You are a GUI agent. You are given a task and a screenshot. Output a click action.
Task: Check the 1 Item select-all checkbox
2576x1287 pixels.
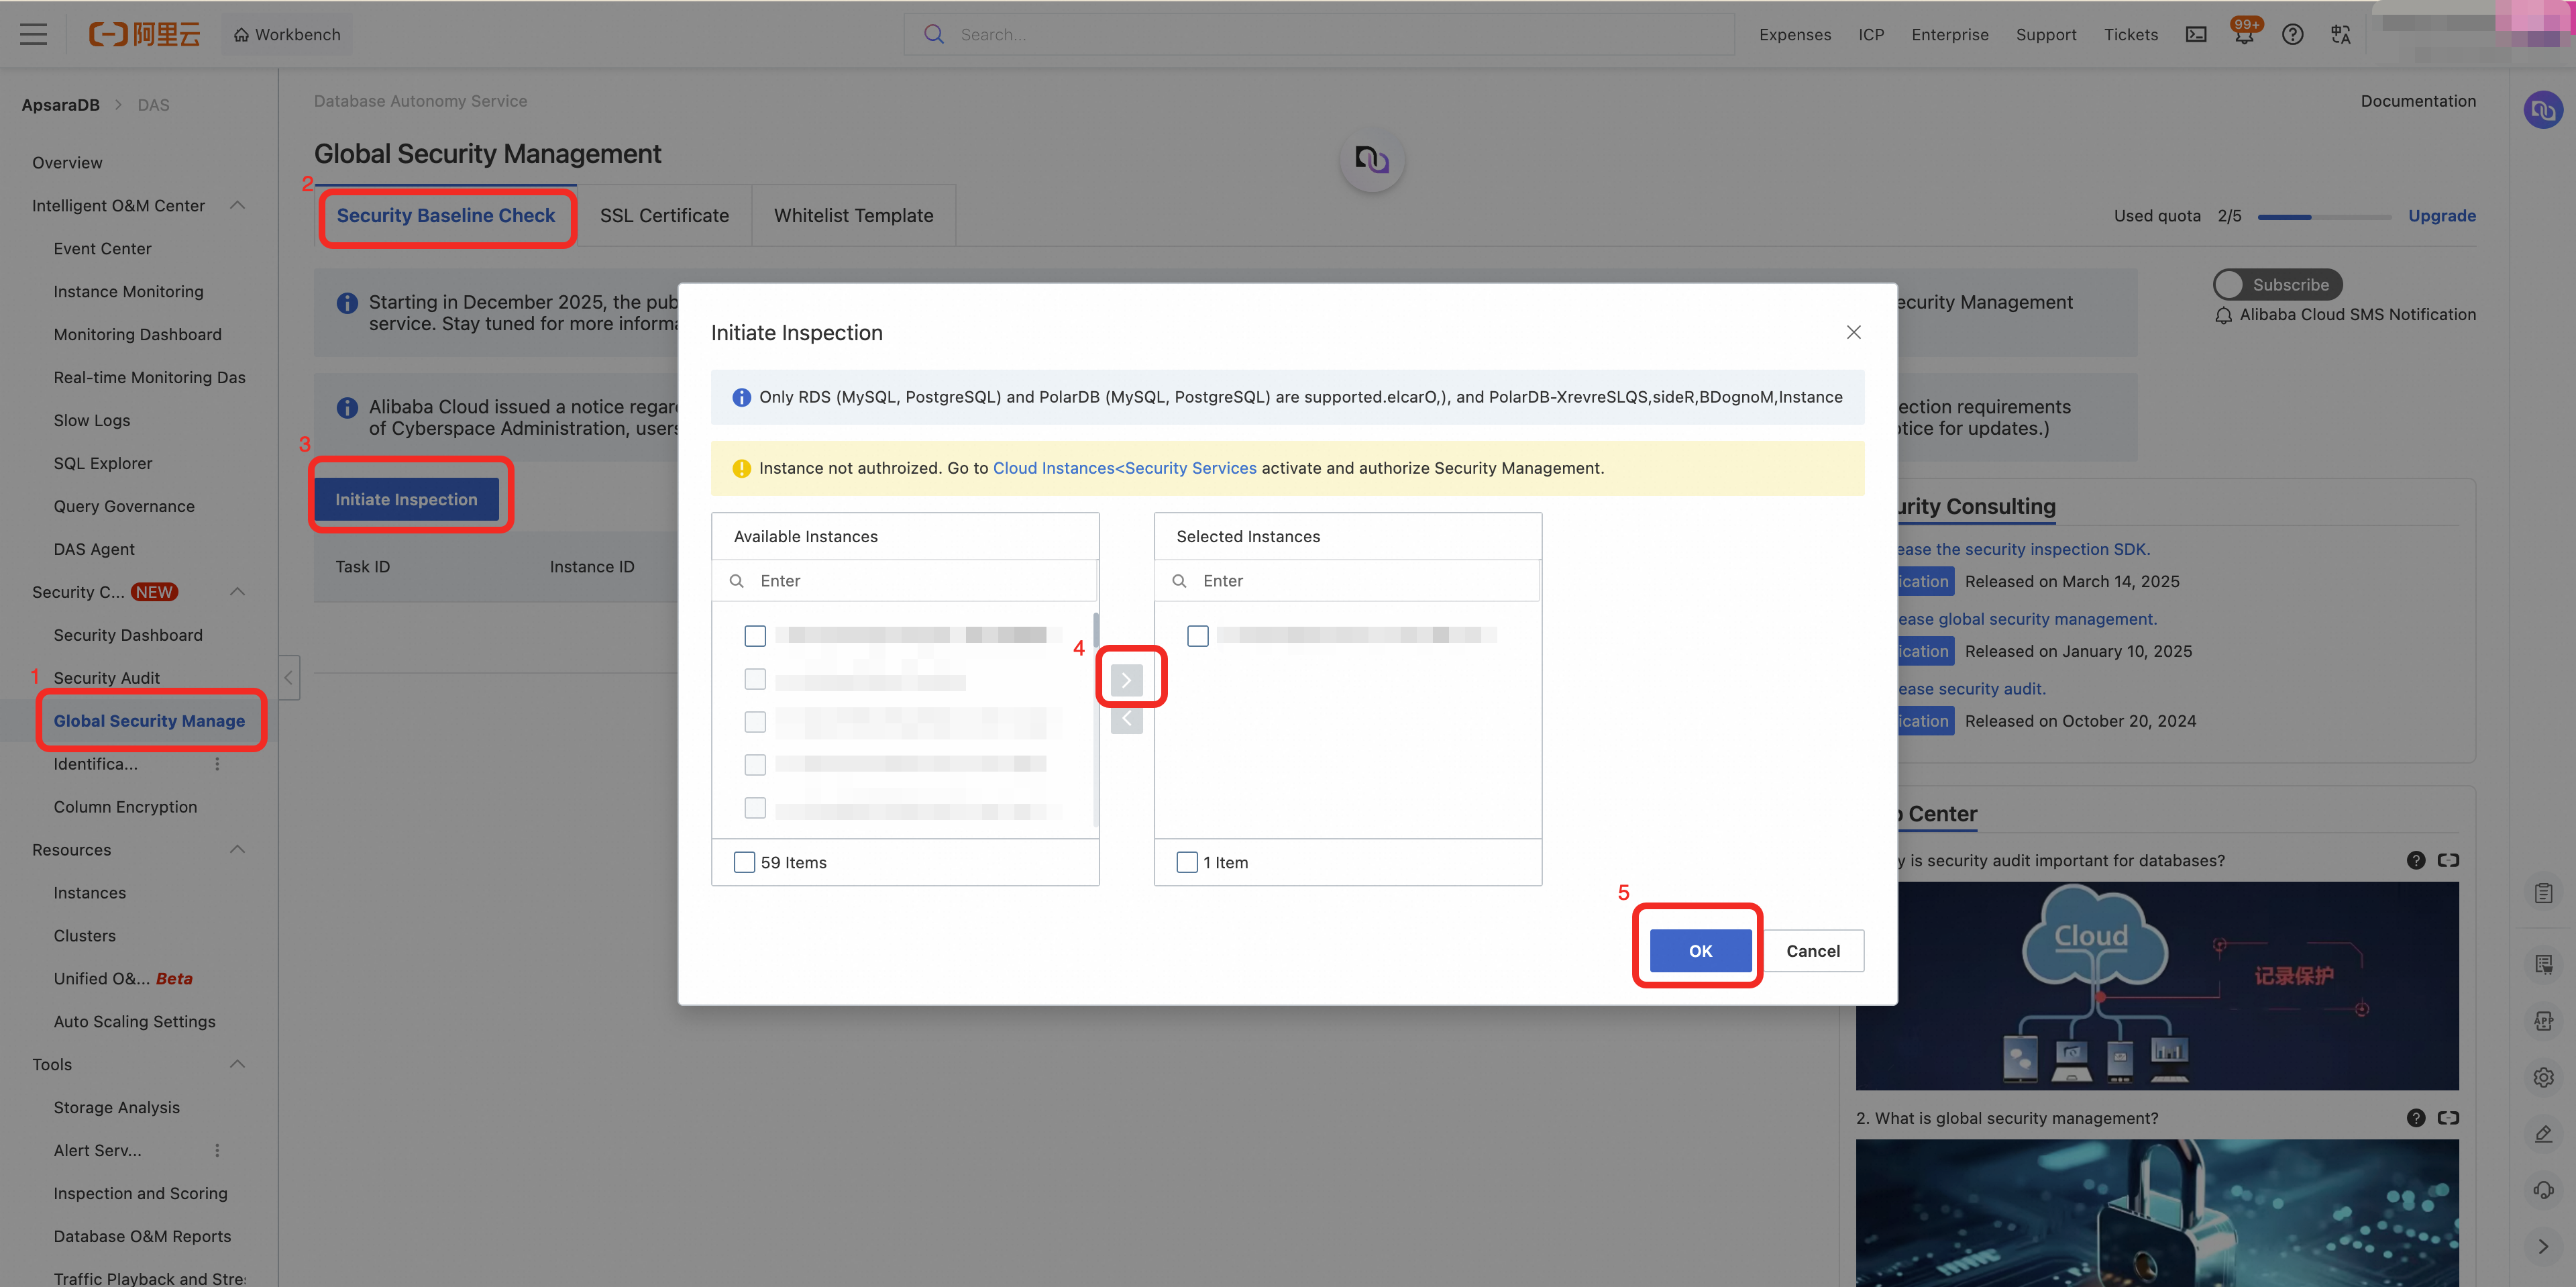pyautogui.click(x=1187, y=862)
